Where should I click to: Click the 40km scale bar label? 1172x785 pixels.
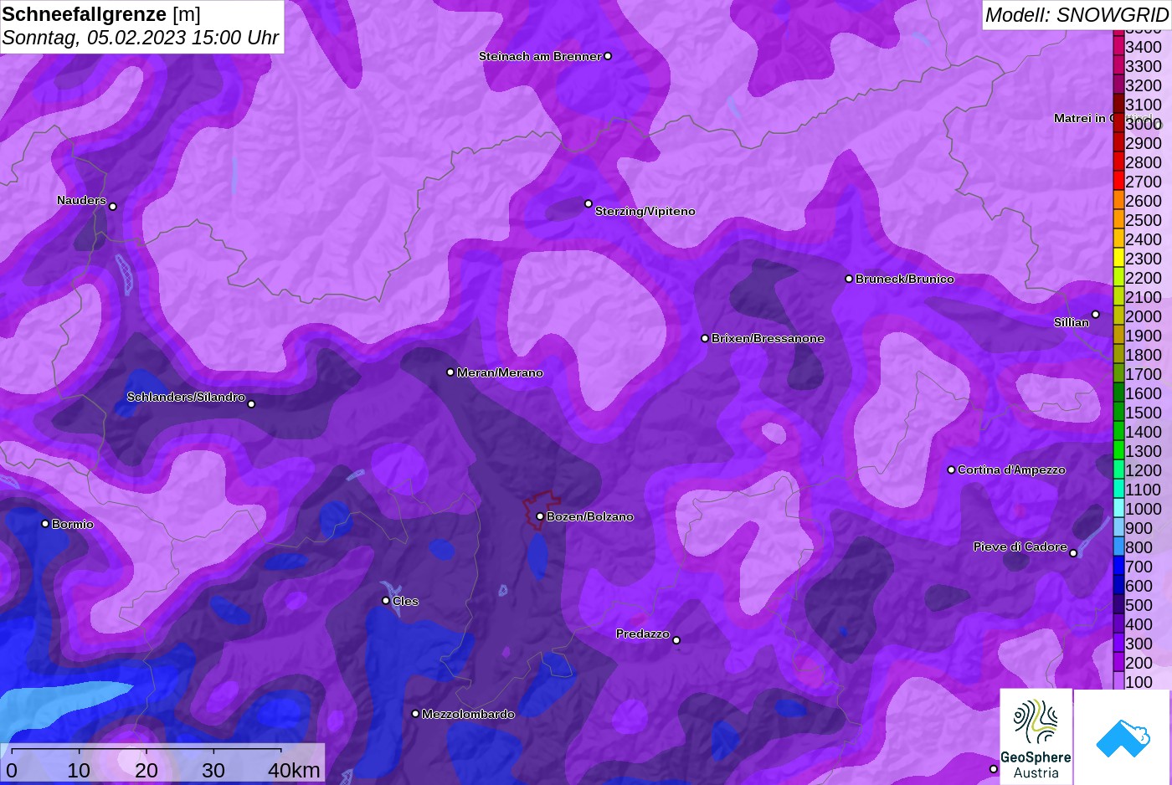[294, 771]
